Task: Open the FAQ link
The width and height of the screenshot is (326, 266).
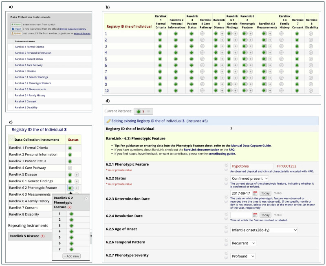Action: (231, 150)
